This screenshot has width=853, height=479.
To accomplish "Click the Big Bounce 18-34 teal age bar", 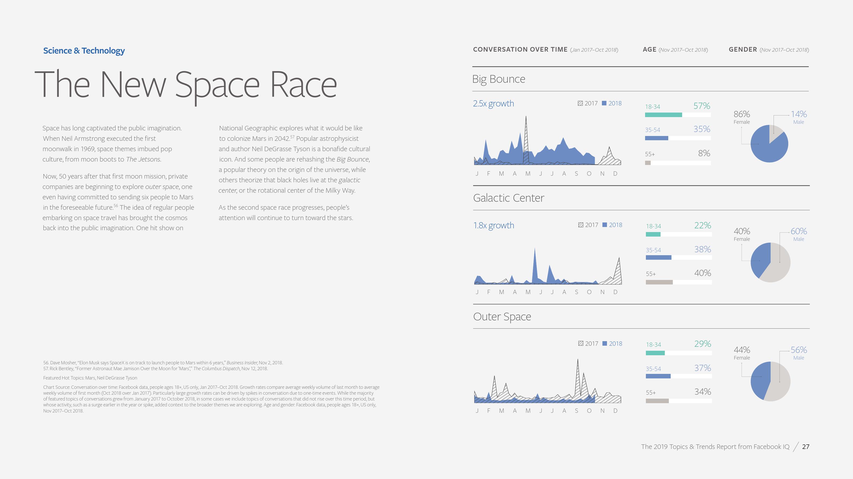I will point(663,115).
